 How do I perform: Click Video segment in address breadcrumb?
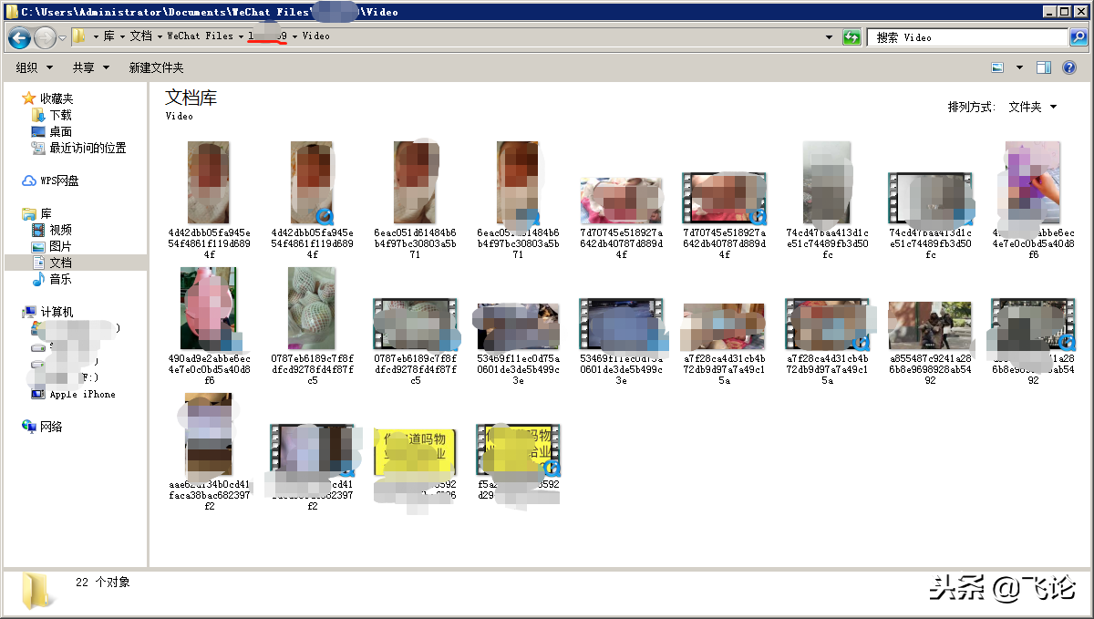click(x=315, y=36)
